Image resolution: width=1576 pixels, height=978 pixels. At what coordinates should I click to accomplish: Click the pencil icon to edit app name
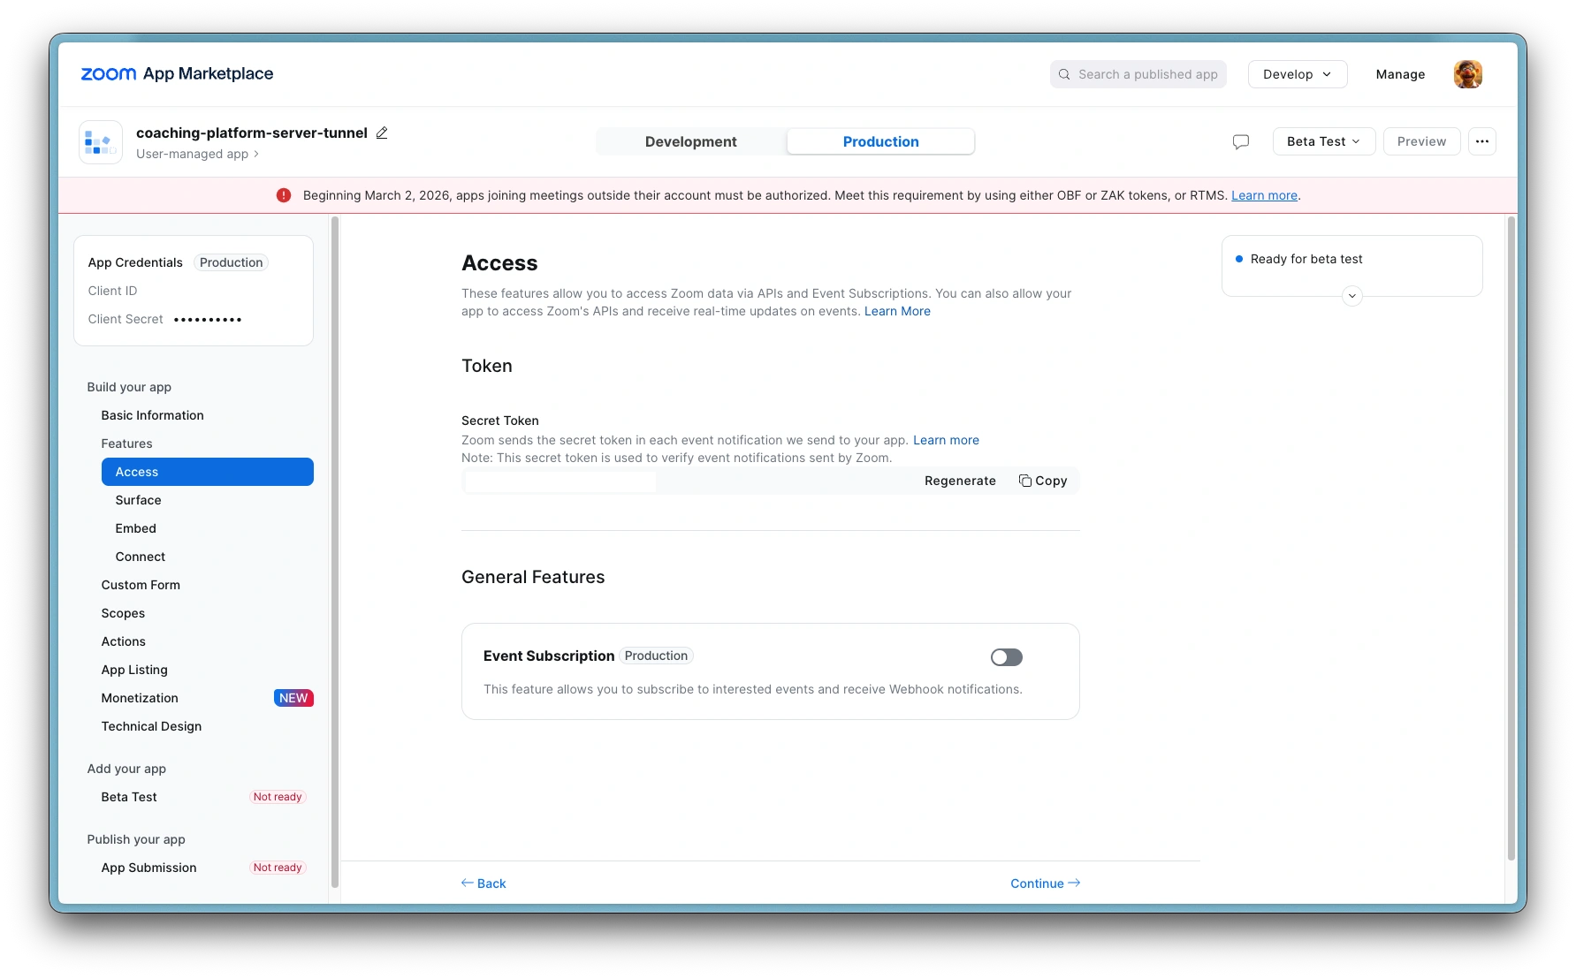click(382, 133)
